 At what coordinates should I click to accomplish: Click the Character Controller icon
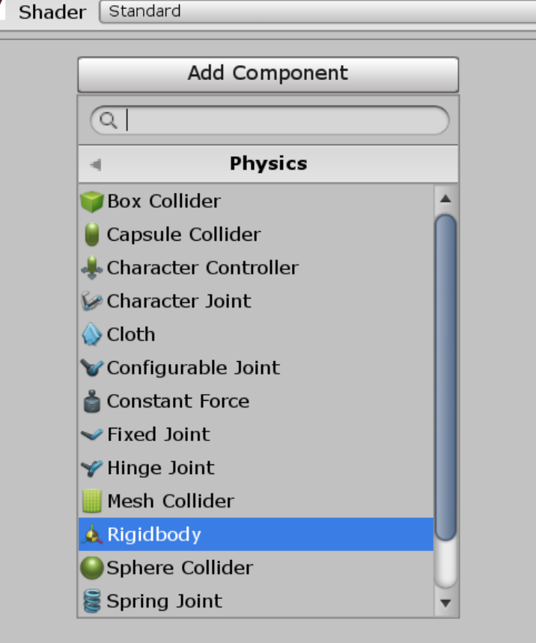point(92,268)
